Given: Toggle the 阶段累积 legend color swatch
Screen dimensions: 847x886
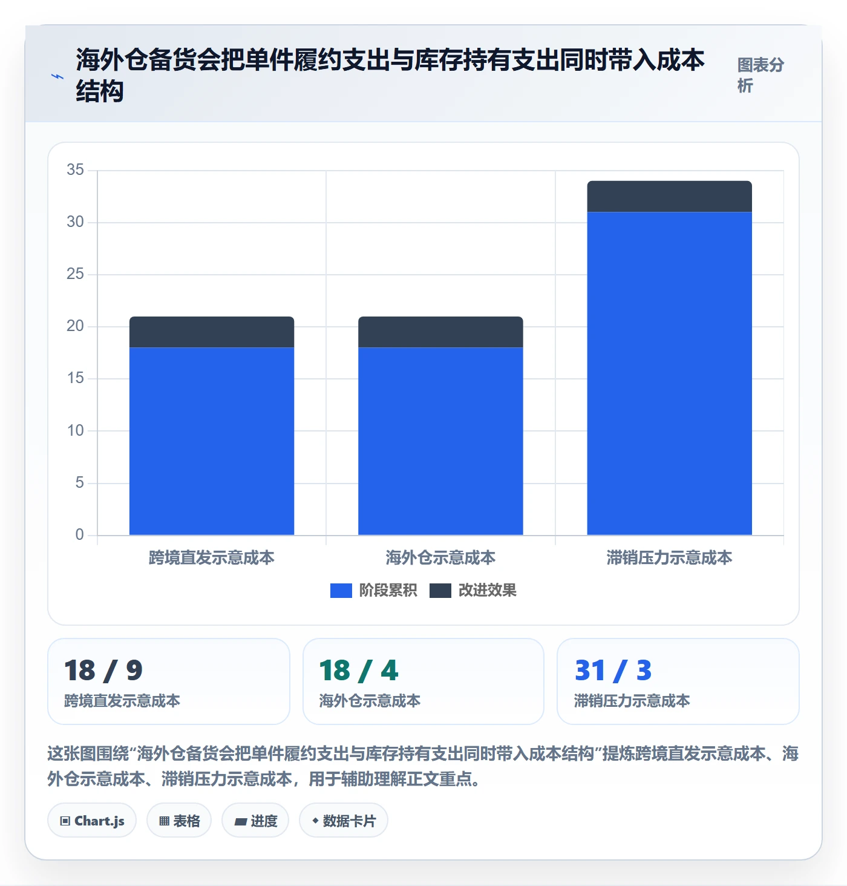Looking at the screenshot, I should (341, 591).
